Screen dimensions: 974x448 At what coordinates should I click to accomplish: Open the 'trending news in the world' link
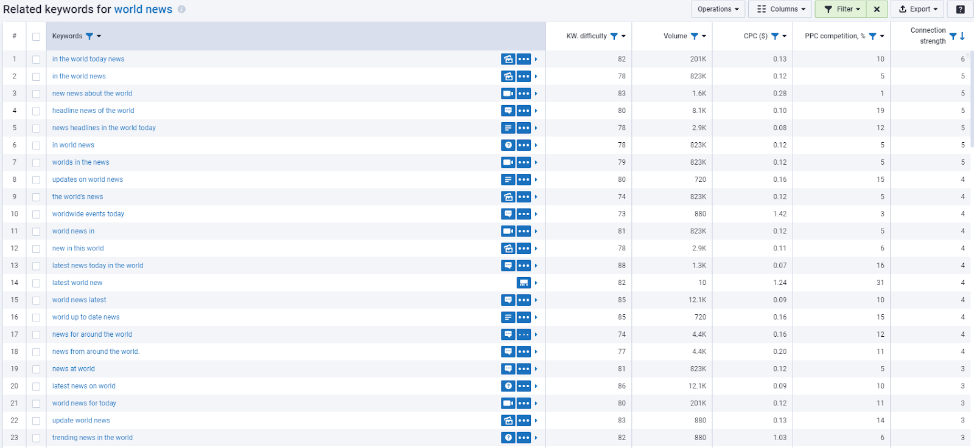click(93, 438)
